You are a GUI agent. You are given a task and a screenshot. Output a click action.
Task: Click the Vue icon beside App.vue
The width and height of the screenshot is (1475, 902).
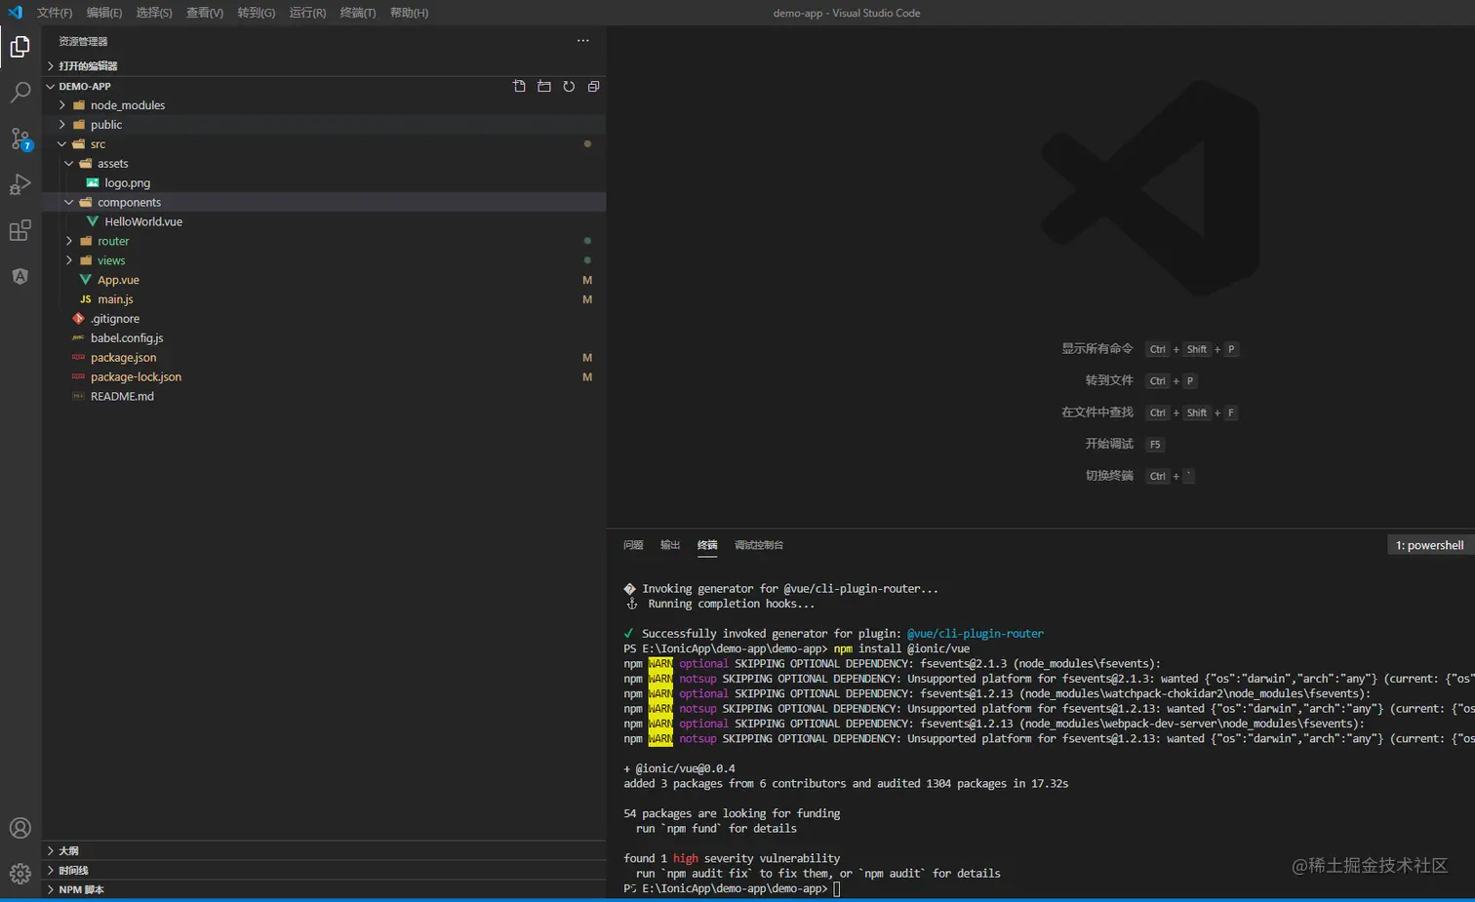tap(86, 280)
